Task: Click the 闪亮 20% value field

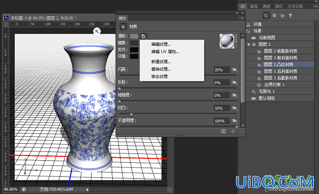Action: click(x=221, y=70)
